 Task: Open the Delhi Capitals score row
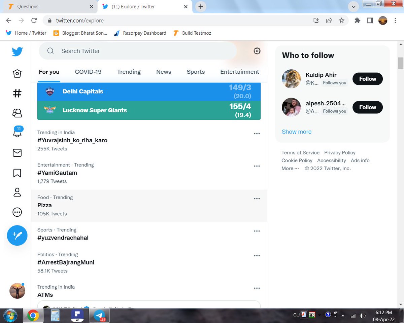[149, 92]
